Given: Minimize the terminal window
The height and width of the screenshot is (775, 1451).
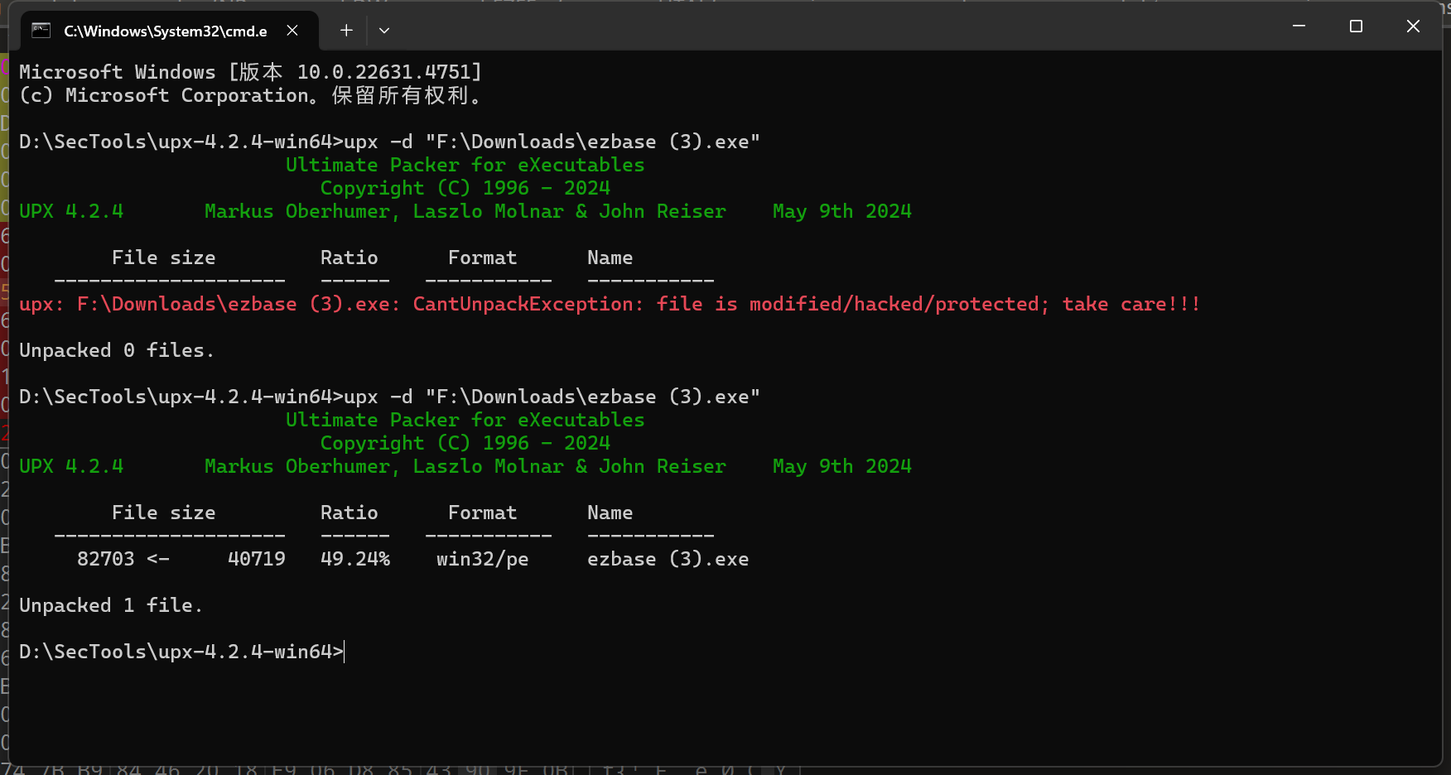Looking at the screenshot, I should [1299, 26].
